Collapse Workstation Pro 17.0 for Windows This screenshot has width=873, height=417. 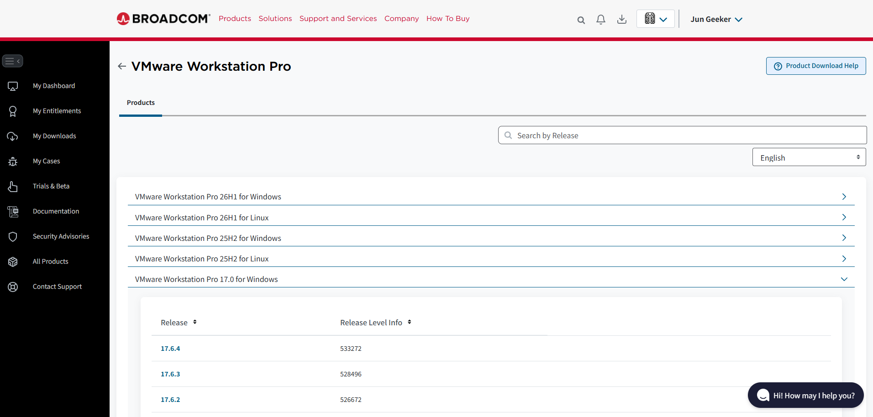click(491, 279)
